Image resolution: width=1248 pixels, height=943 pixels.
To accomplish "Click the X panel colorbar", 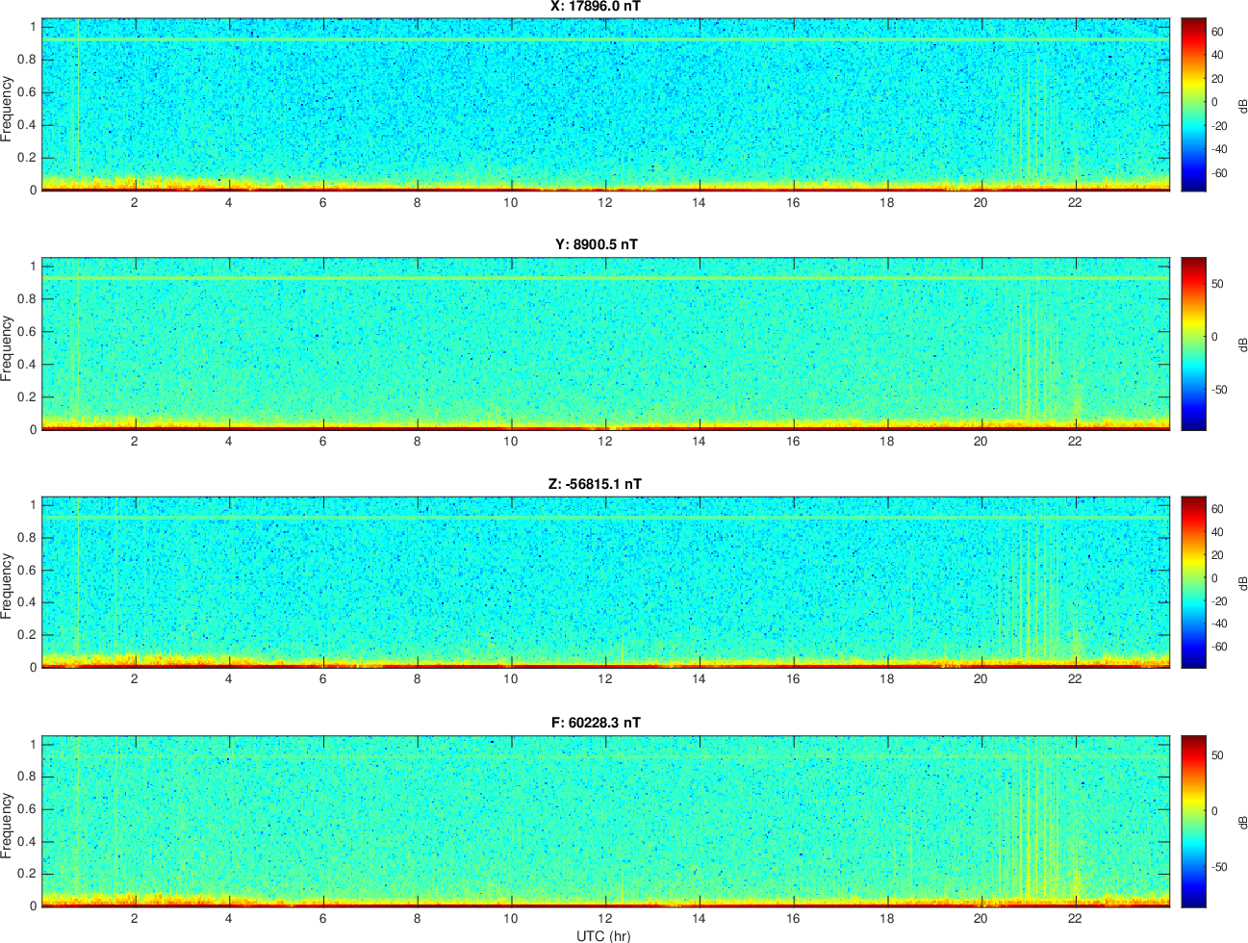I will [1193, 104].
